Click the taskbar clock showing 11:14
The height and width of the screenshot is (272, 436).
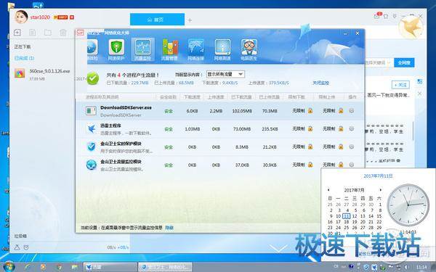pos(422,267)
